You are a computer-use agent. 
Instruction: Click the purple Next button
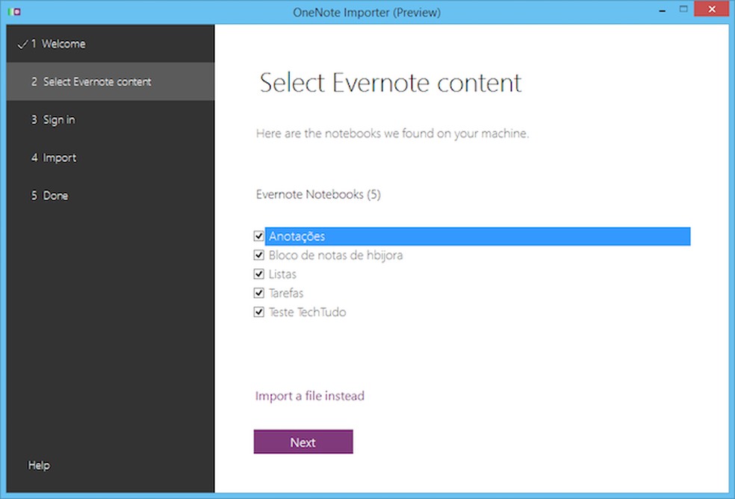[303, 441]
